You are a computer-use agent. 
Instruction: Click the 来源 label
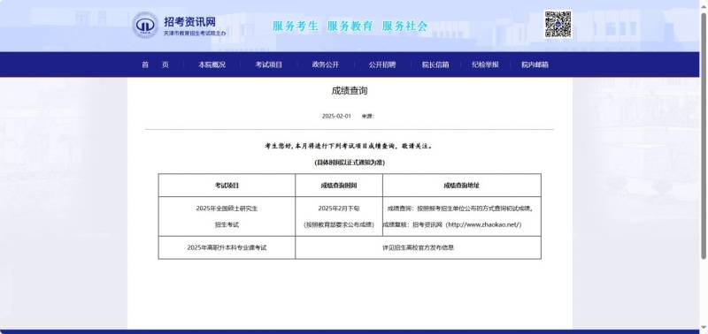pyautogui.click(x=367, y=117)
